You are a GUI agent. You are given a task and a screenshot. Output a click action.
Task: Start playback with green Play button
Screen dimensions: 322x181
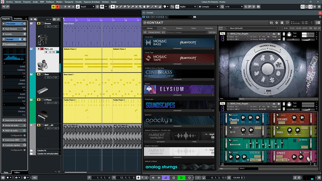[181, 178]
